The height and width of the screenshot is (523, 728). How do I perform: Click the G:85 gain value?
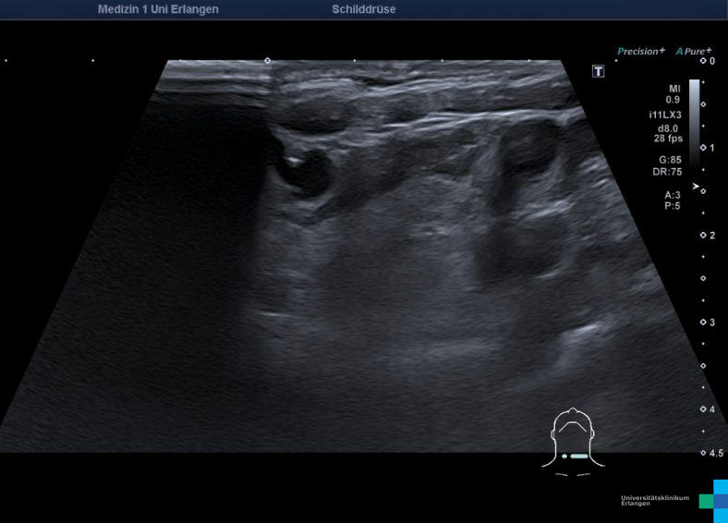[x=669, y=160]
